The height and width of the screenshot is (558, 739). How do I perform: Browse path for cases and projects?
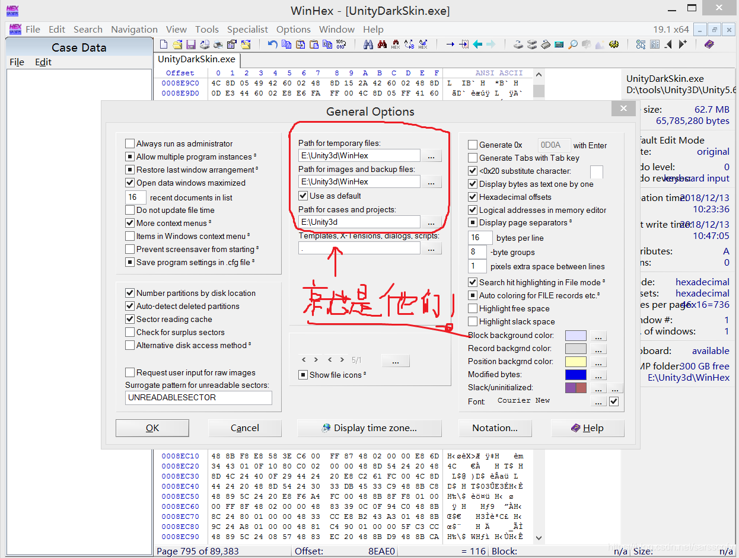431,222
